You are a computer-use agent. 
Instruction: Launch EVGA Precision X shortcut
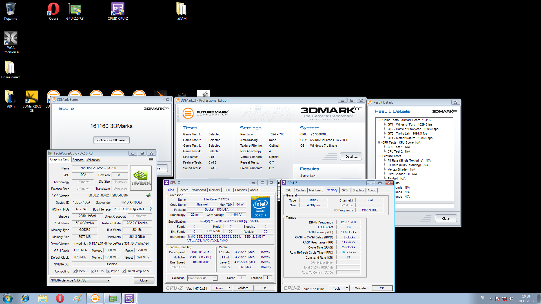[x=10, y=42]
